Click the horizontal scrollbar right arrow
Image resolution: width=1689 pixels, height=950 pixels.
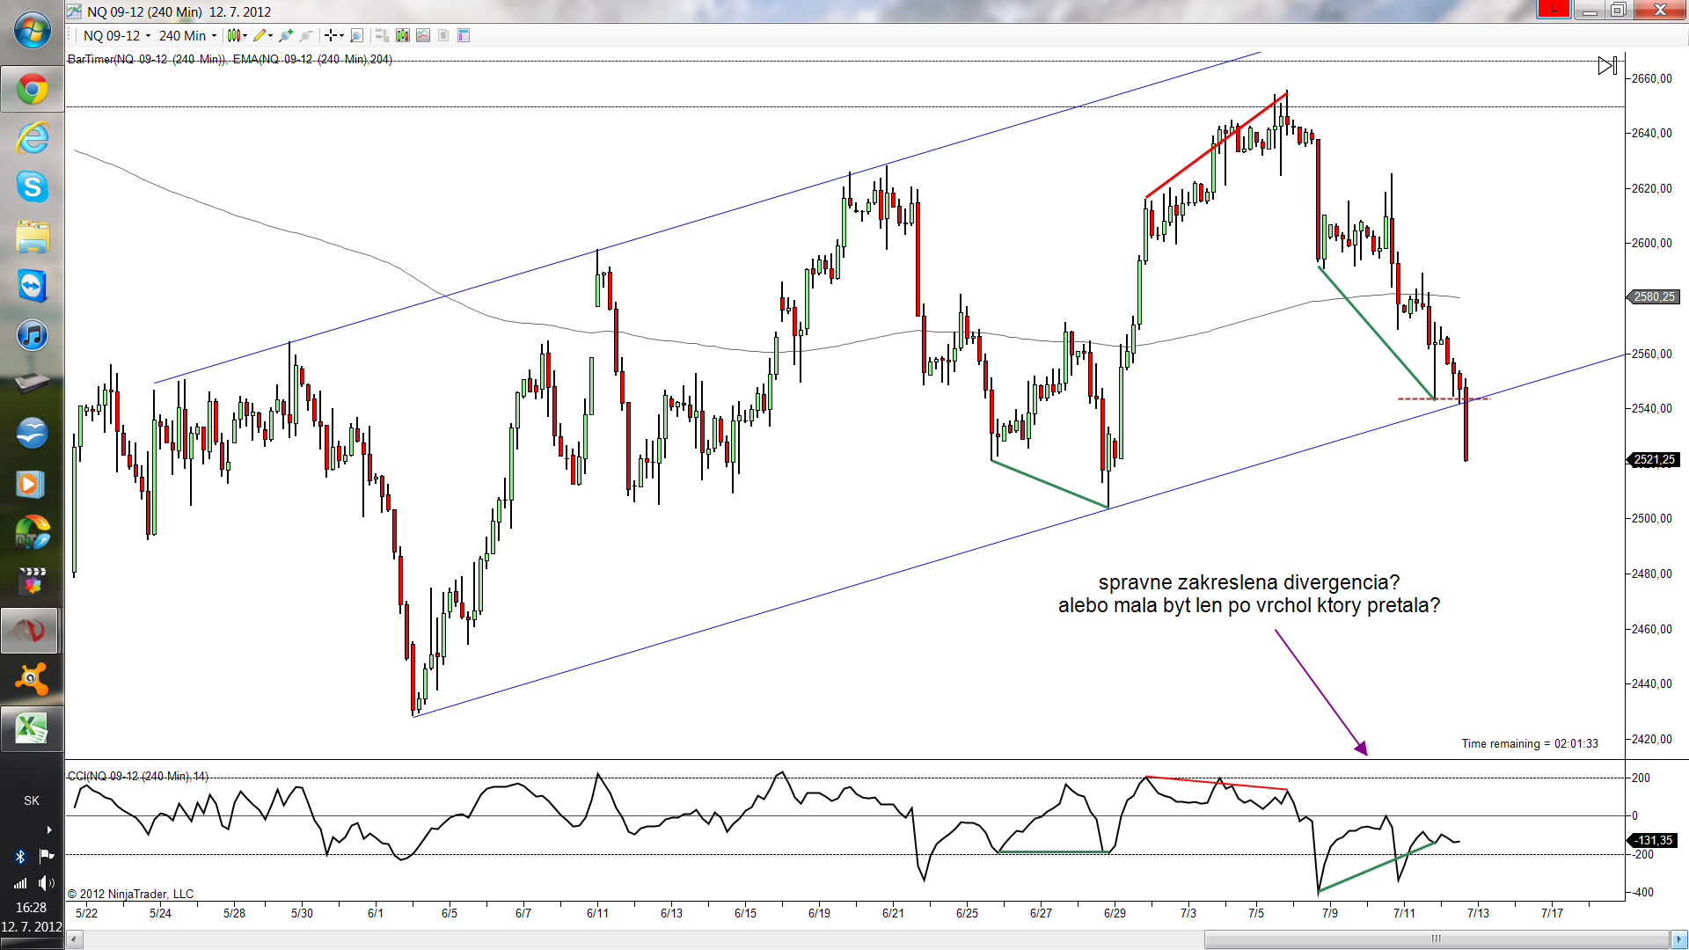click(x=1679, y=939)
